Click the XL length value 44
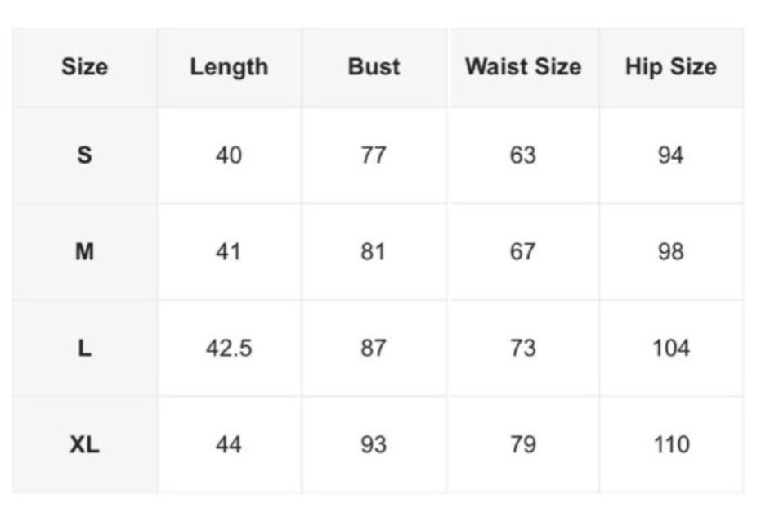 coord(229,445)
